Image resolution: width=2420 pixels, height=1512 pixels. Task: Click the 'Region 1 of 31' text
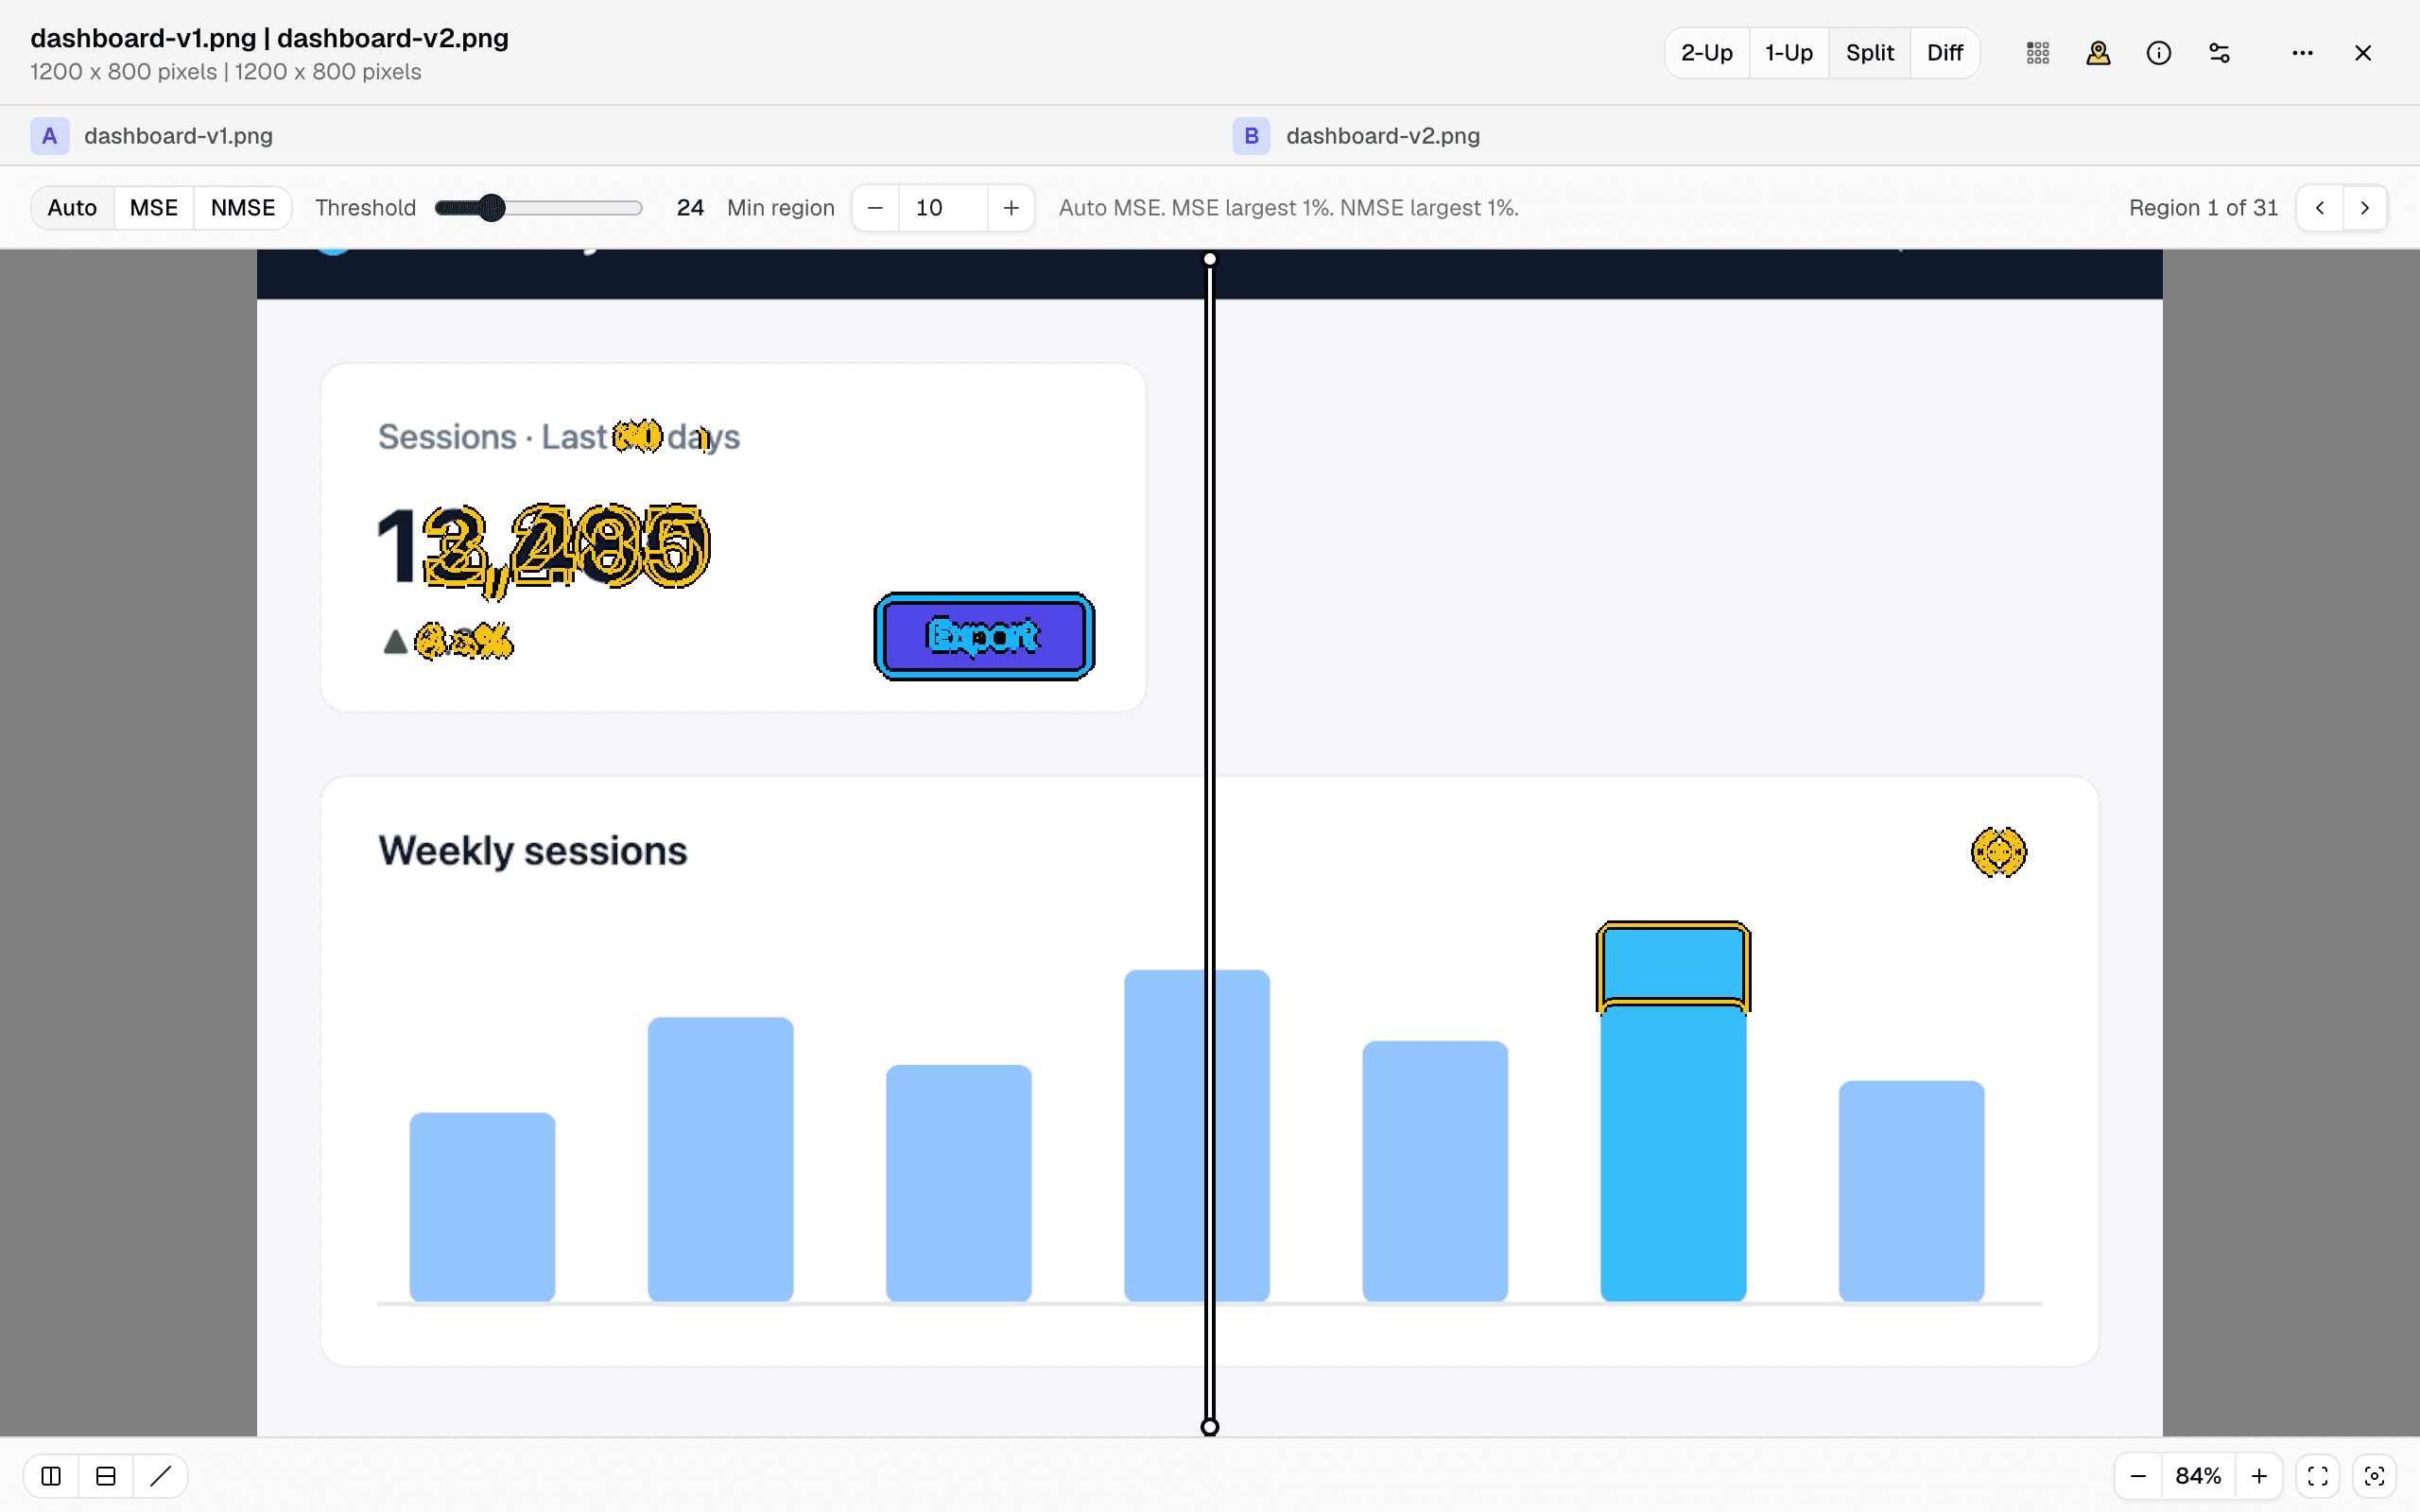(x=2203, y=208)
